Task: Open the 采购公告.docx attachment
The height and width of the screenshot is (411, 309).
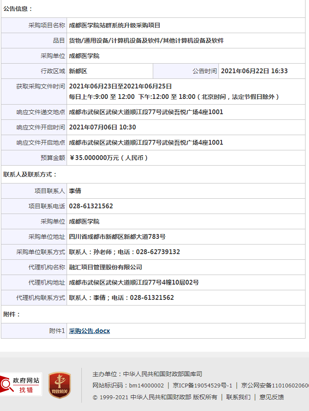Action: click(x=89, y=331)
